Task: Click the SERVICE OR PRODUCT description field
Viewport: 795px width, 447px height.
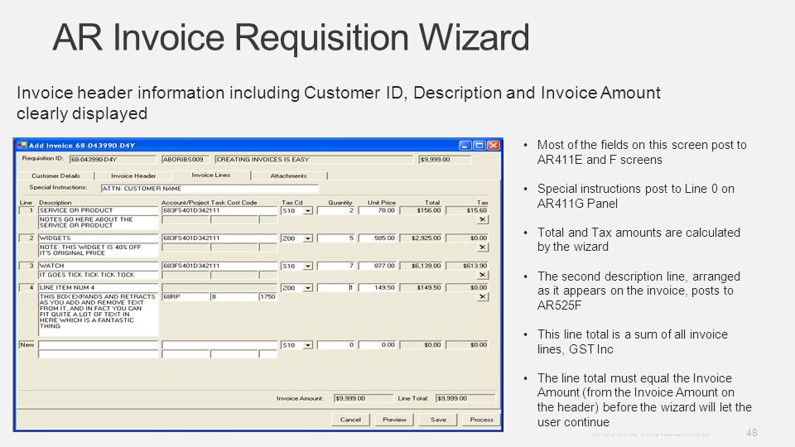Action: pyautogui.click(x=99, y=210)
